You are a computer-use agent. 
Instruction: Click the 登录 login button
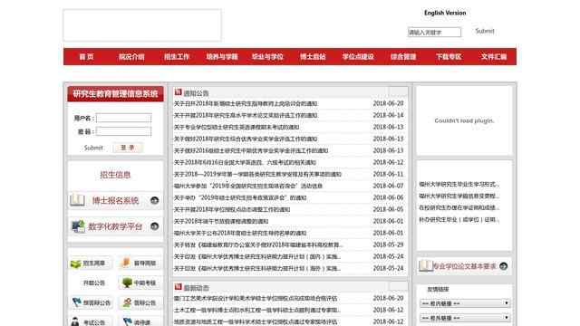click(128, 148)
